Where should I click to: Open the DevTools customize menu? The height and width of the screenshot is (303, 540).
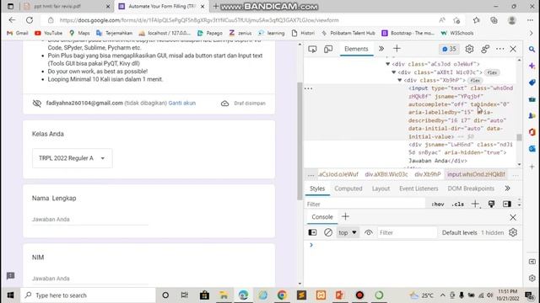pyautogui.click(x=500, y=49)
